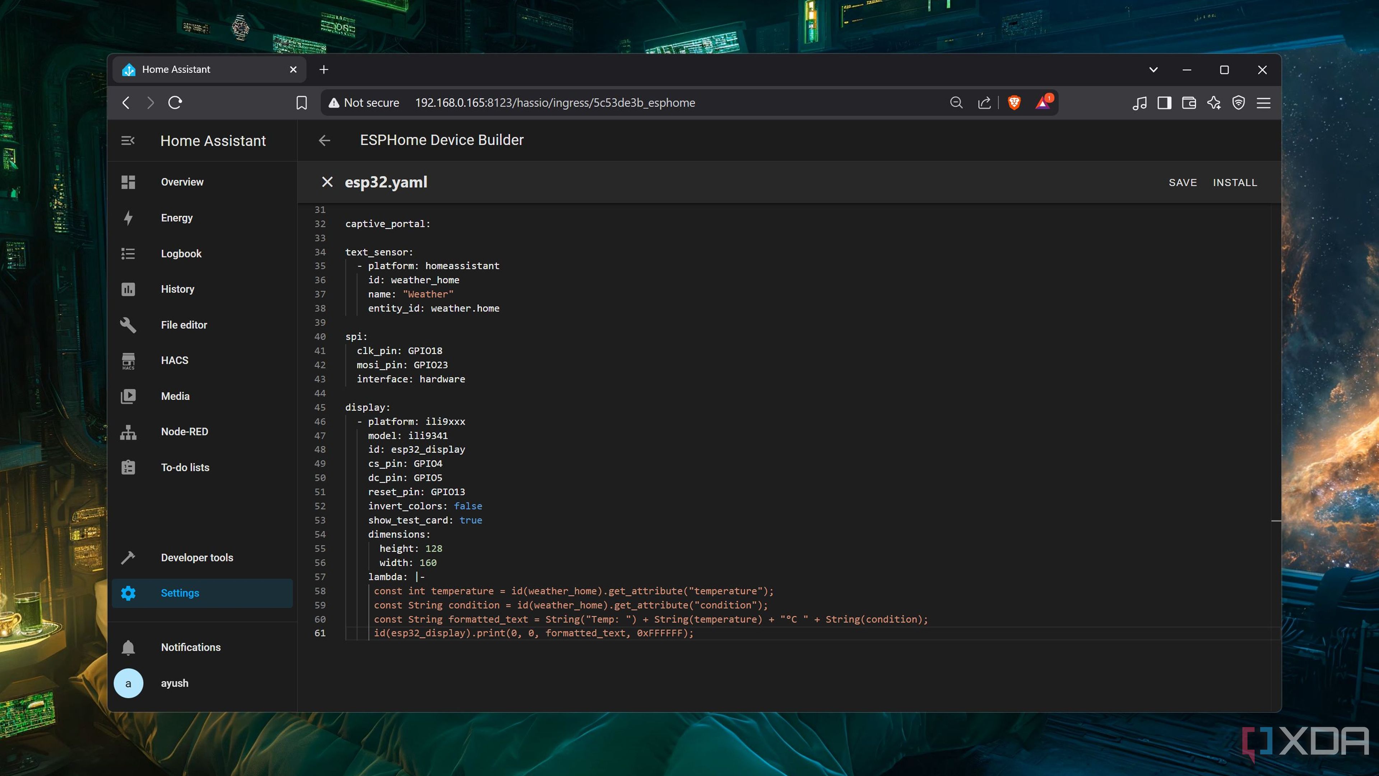The height and width of the screenshot is (776, 1379).
Task: Open Brave VPN shield icon
Action: pos(1238,103)
